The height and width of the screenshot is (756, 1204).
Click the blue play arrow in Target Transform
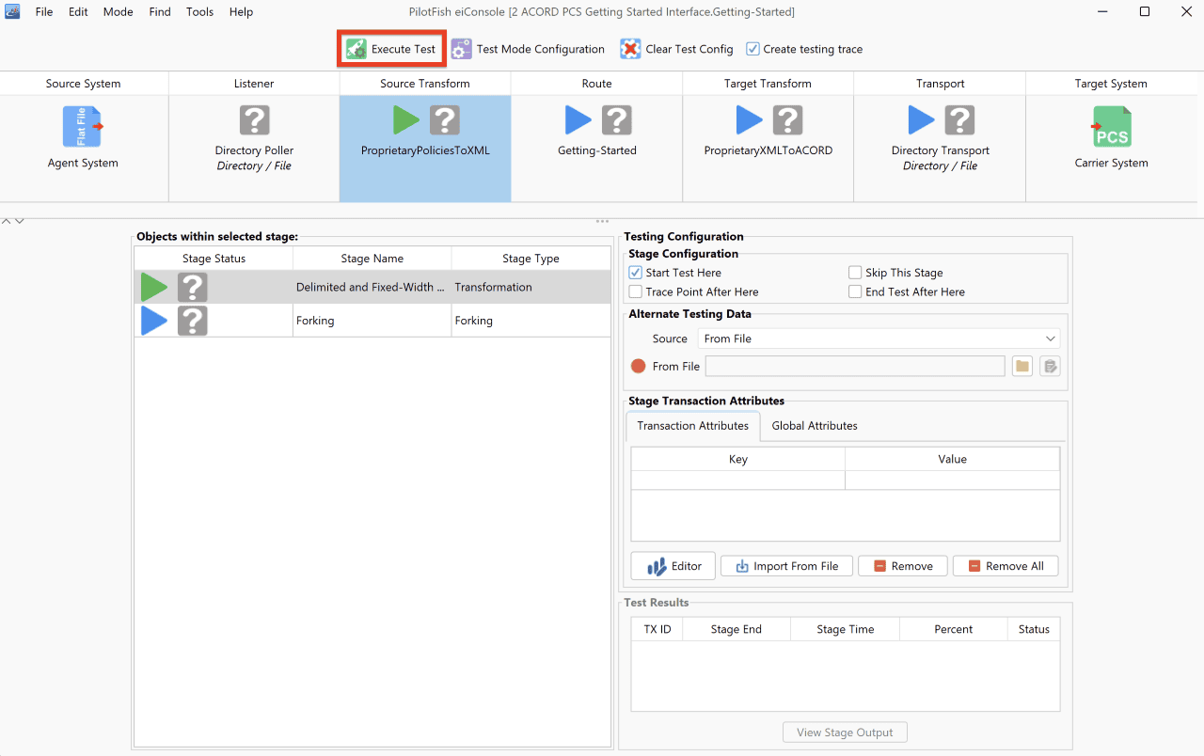tap(750, 120)
